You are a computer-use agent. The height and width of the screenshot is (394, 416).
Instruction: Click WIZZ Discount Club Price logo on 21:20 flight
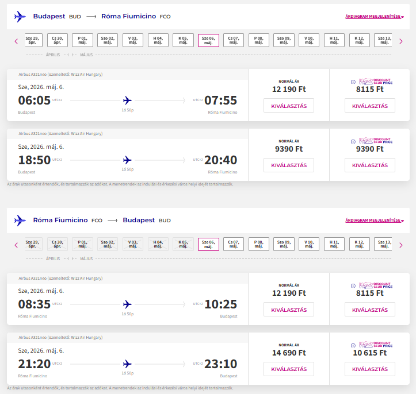(x=375, y=345)
